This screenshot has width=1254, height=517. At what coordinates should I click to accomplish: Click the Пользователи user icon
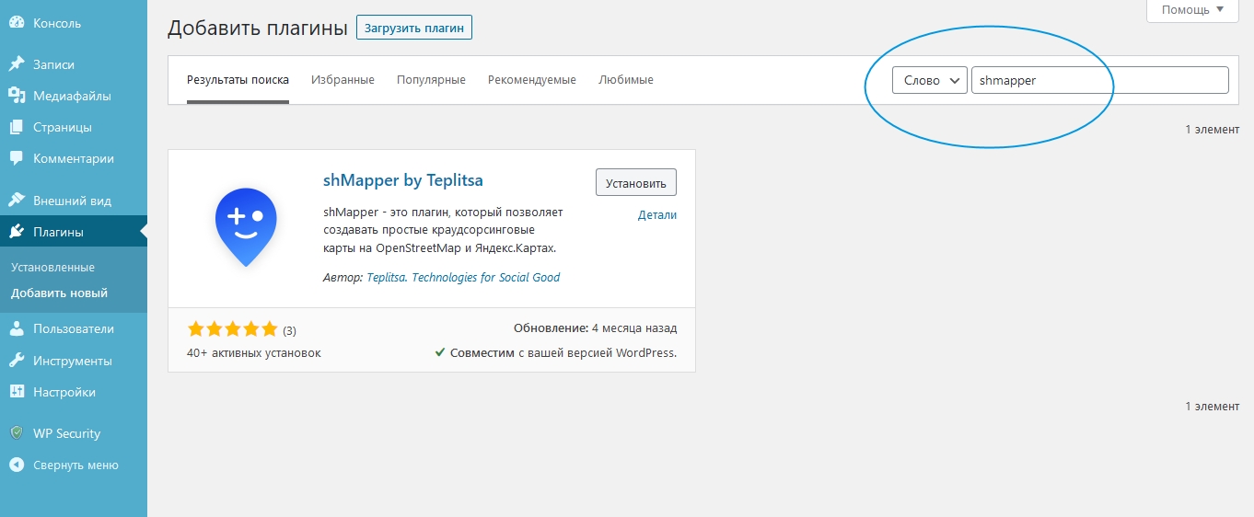(17, 328)
